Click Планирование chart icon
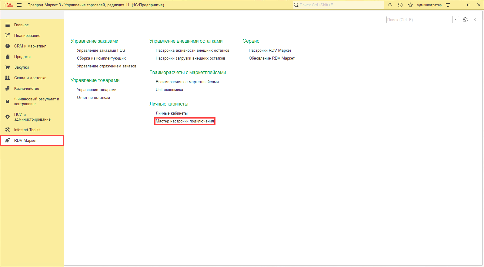This screenshot has height=267, width=484. (x=8, y=35)
